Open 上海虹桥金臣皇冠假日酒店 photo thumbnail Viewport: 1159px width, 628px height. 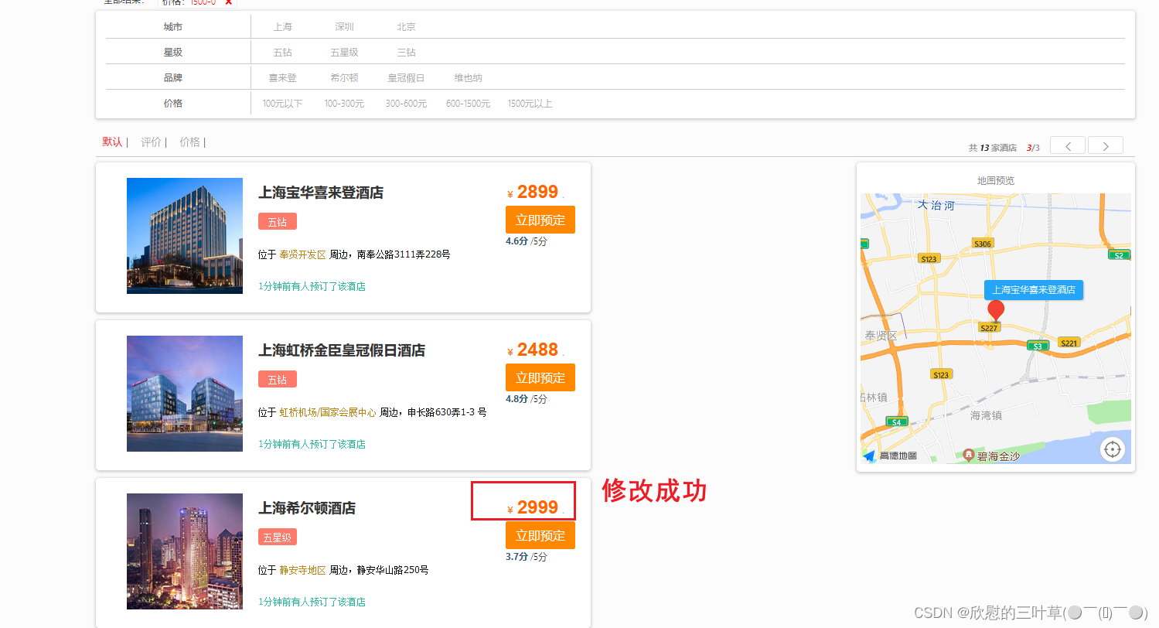click(x=185, y=394)
